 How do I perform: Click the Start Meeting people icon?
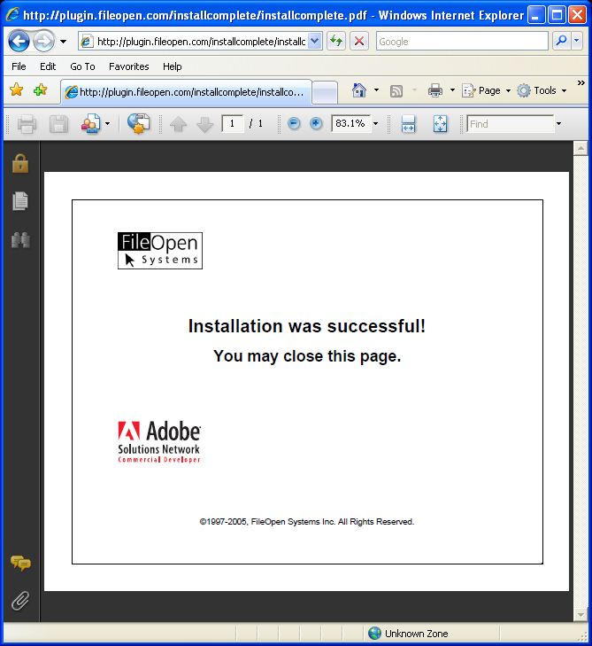click(x=90, y=123)
